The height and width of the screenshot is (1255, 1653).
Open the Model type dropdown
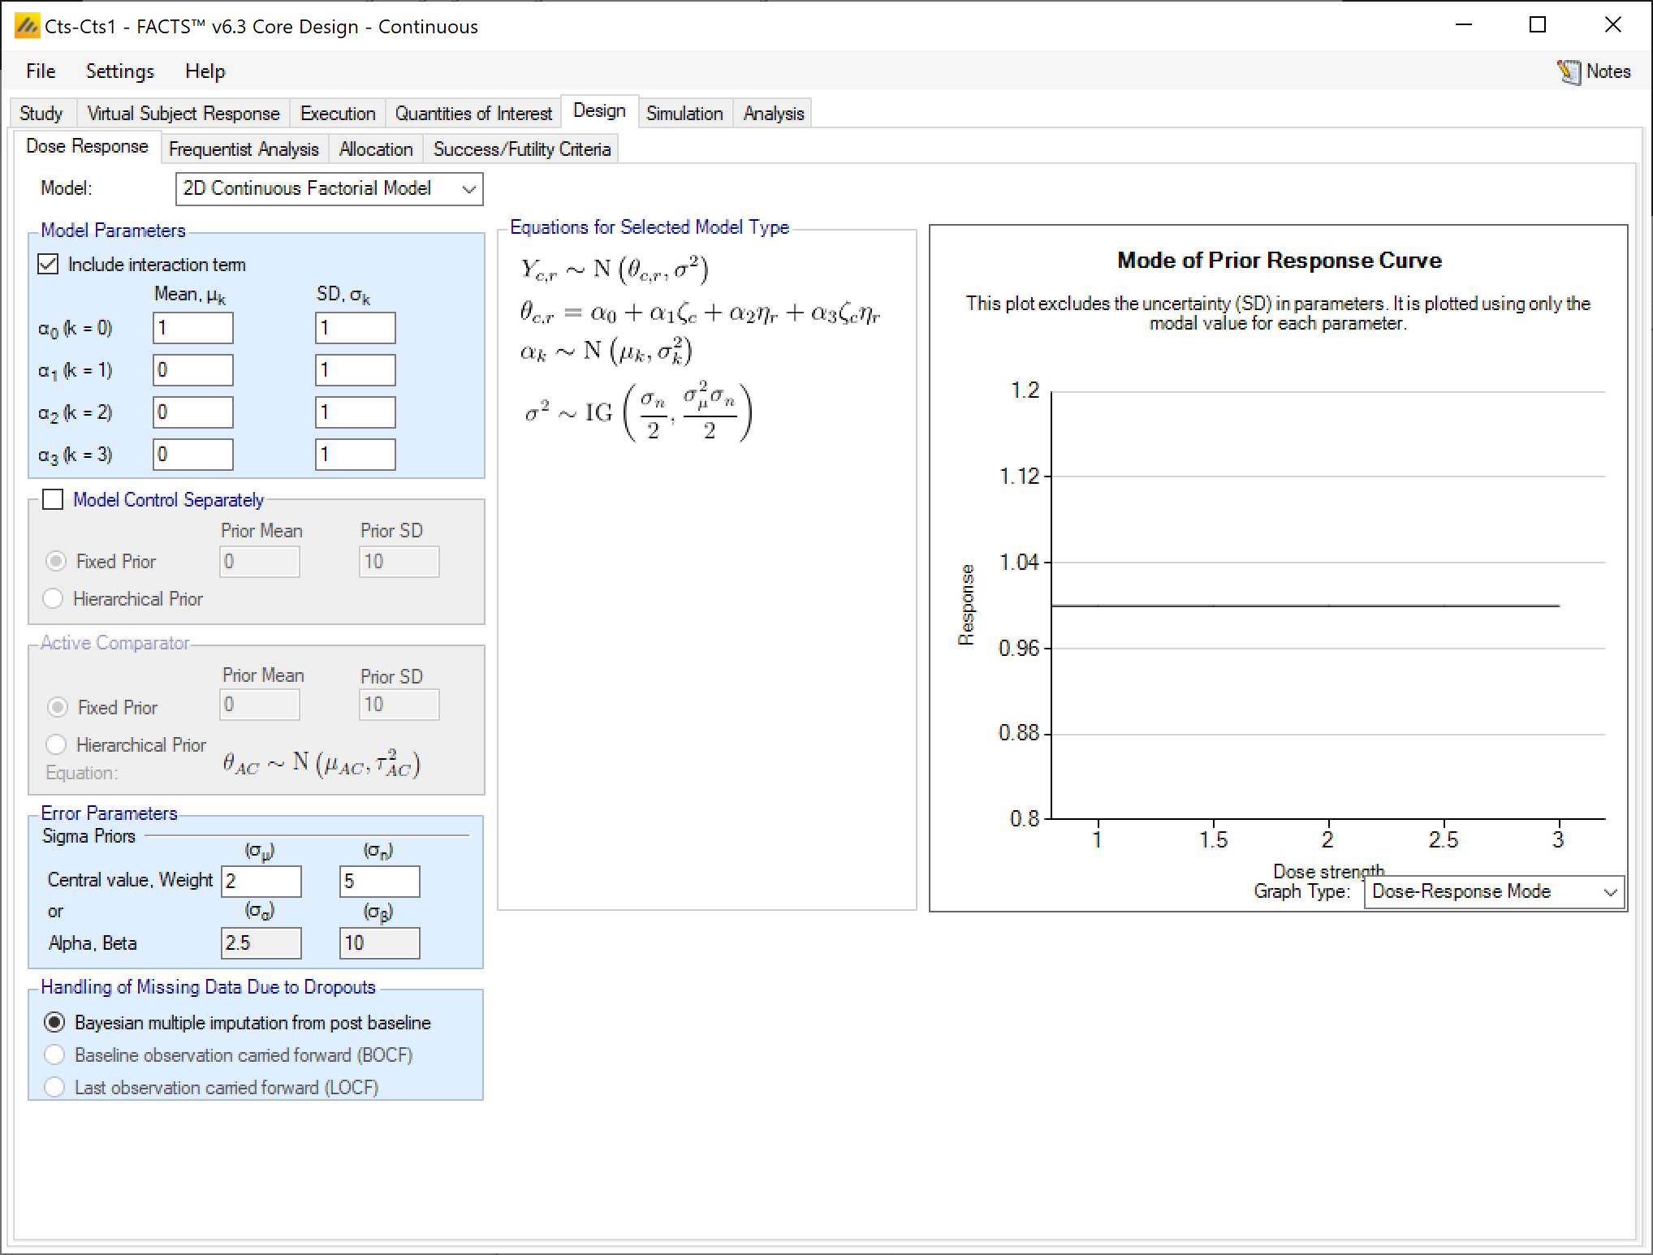point(329,188)
